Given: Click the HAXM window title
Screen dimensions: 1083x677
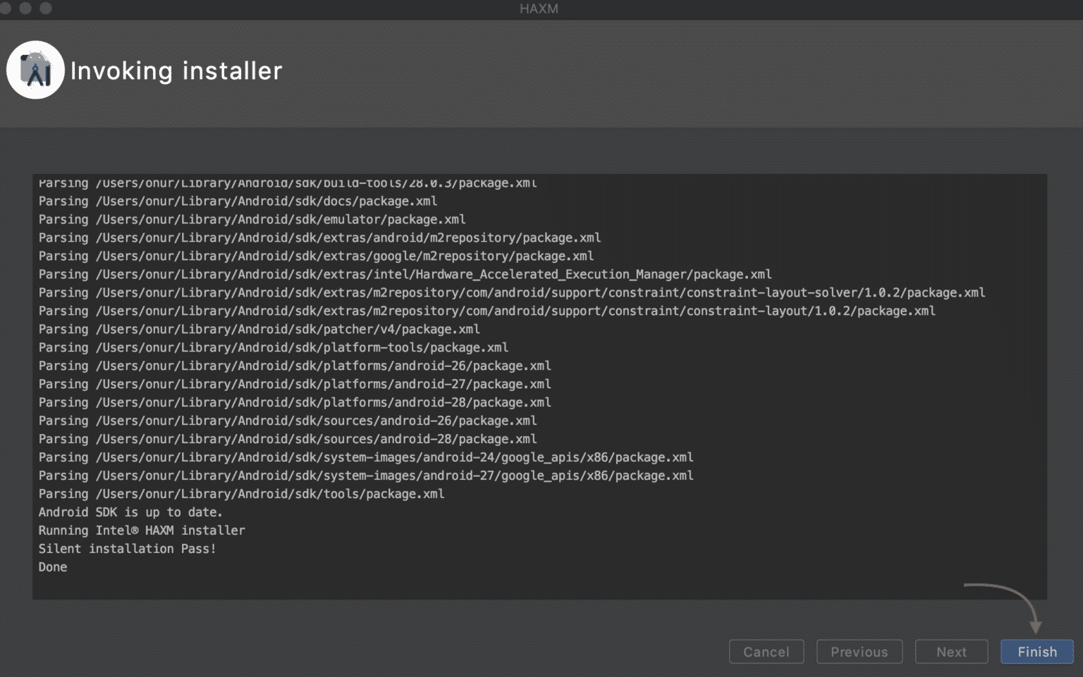Looking at the screenshot, I should coord(539,8).
